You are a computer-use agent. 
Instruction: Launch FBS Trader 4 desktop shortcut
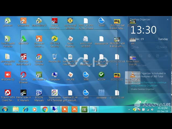click(39, 75)
